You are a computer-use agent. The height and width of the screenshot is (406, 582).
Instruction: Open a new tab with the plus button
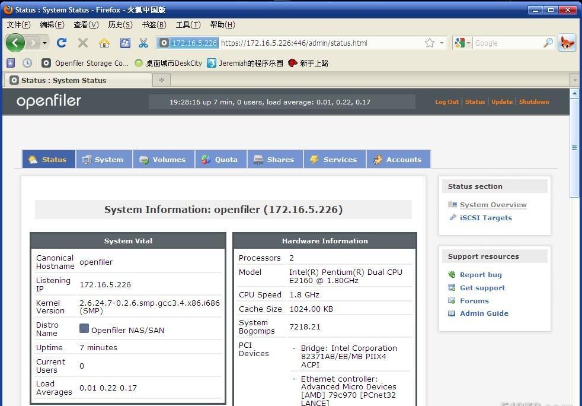(x=161, y=80)
